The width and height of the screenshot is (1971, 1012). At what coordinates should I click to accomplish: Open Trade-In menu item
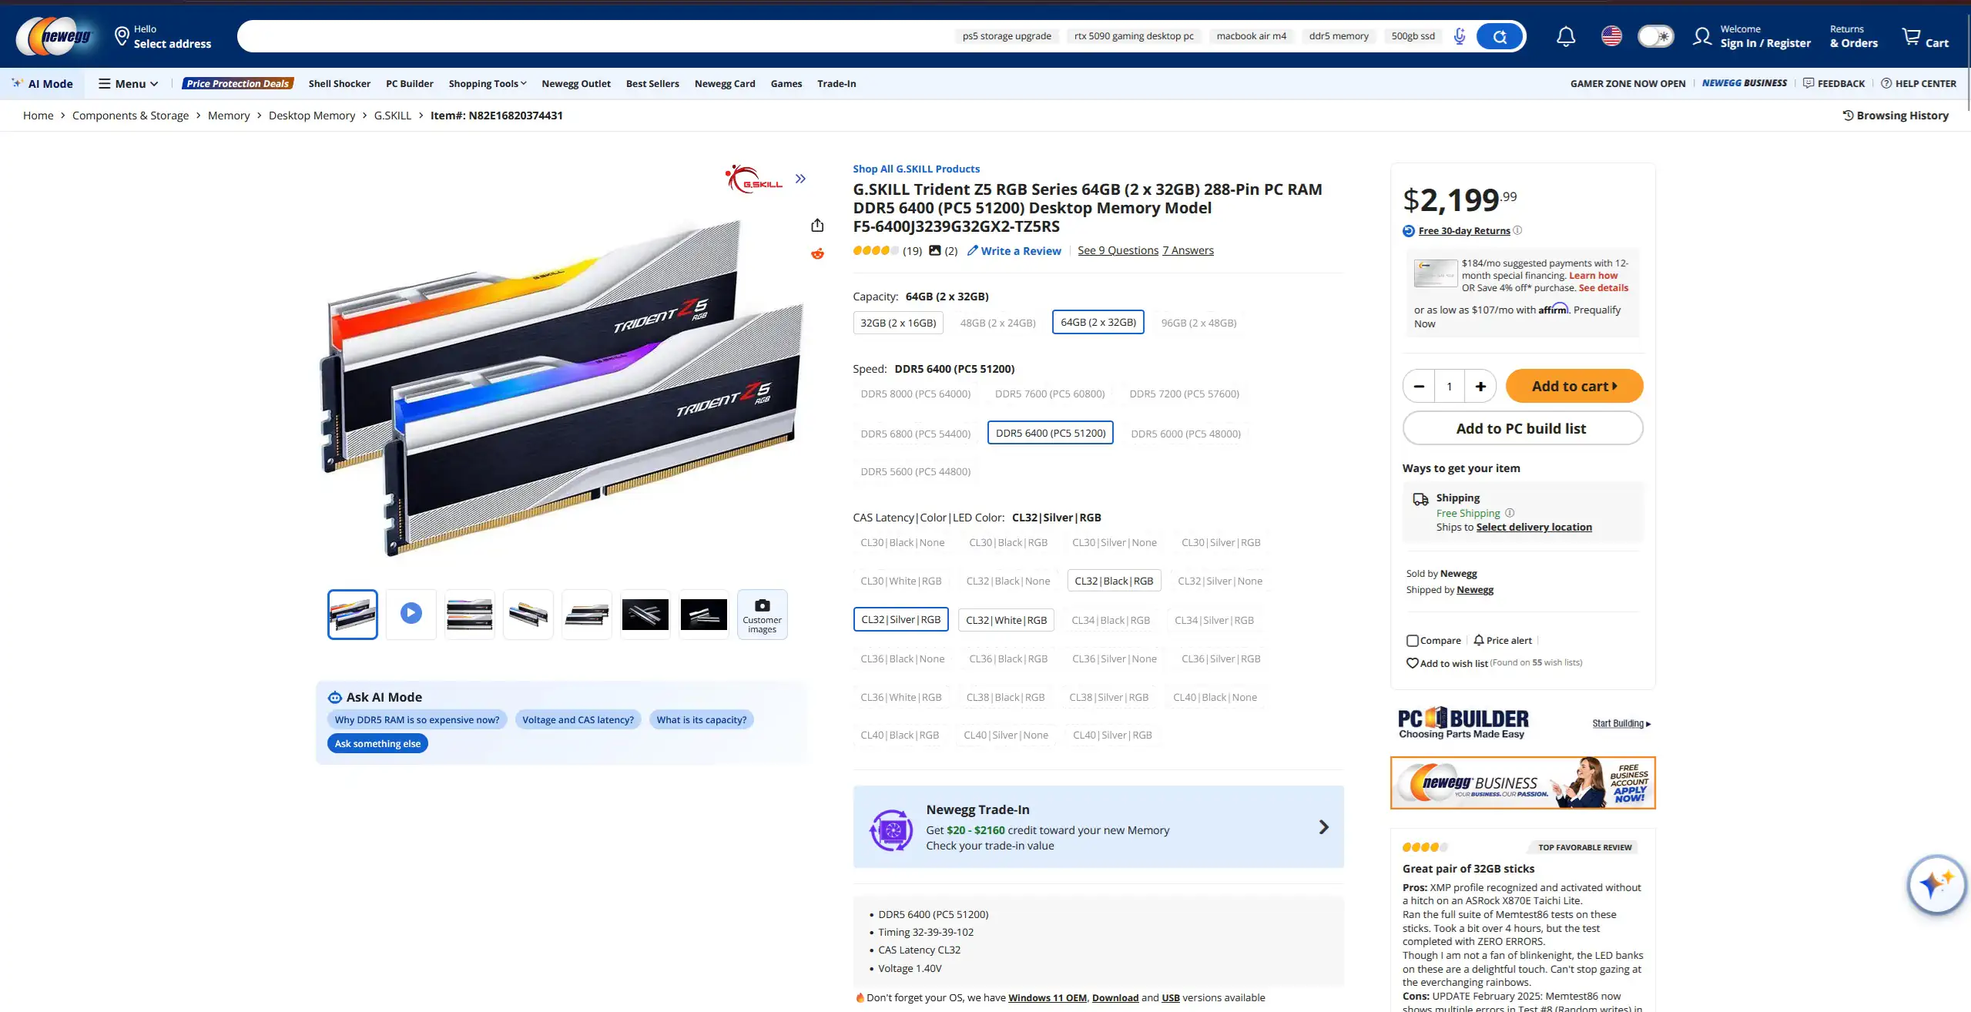[836, 83]
